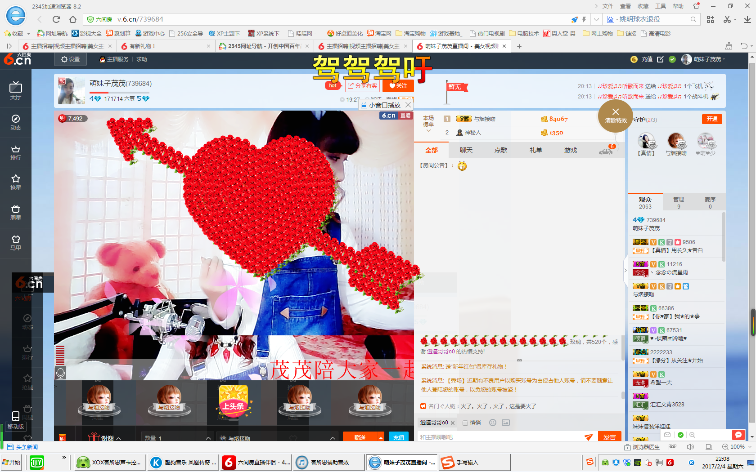Viewport: 756px width, 472px height.
Task: Click the 分享有奖 share button
Action: [x=363, y=86]
